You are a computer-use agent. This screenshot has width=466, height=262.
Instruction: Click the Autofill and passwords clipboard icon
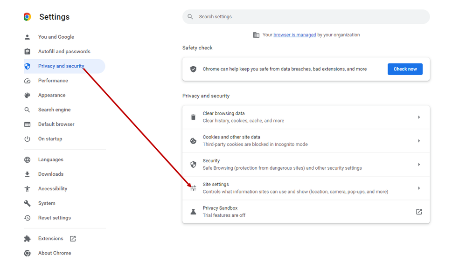click(28, 51)
